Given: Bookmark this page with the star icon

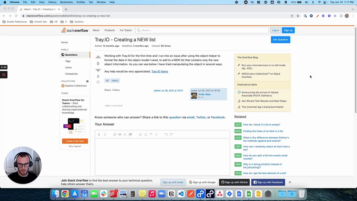Looking at the screenshot, I should coord(298,16).
